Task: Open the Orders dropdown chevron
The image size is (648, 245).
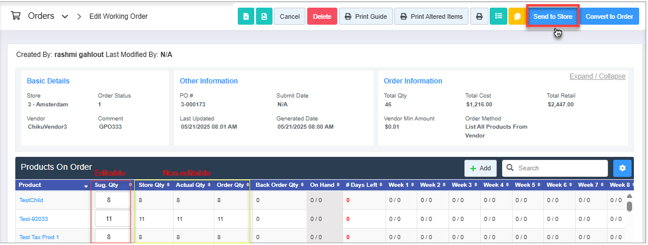Action: pos(65,17)
